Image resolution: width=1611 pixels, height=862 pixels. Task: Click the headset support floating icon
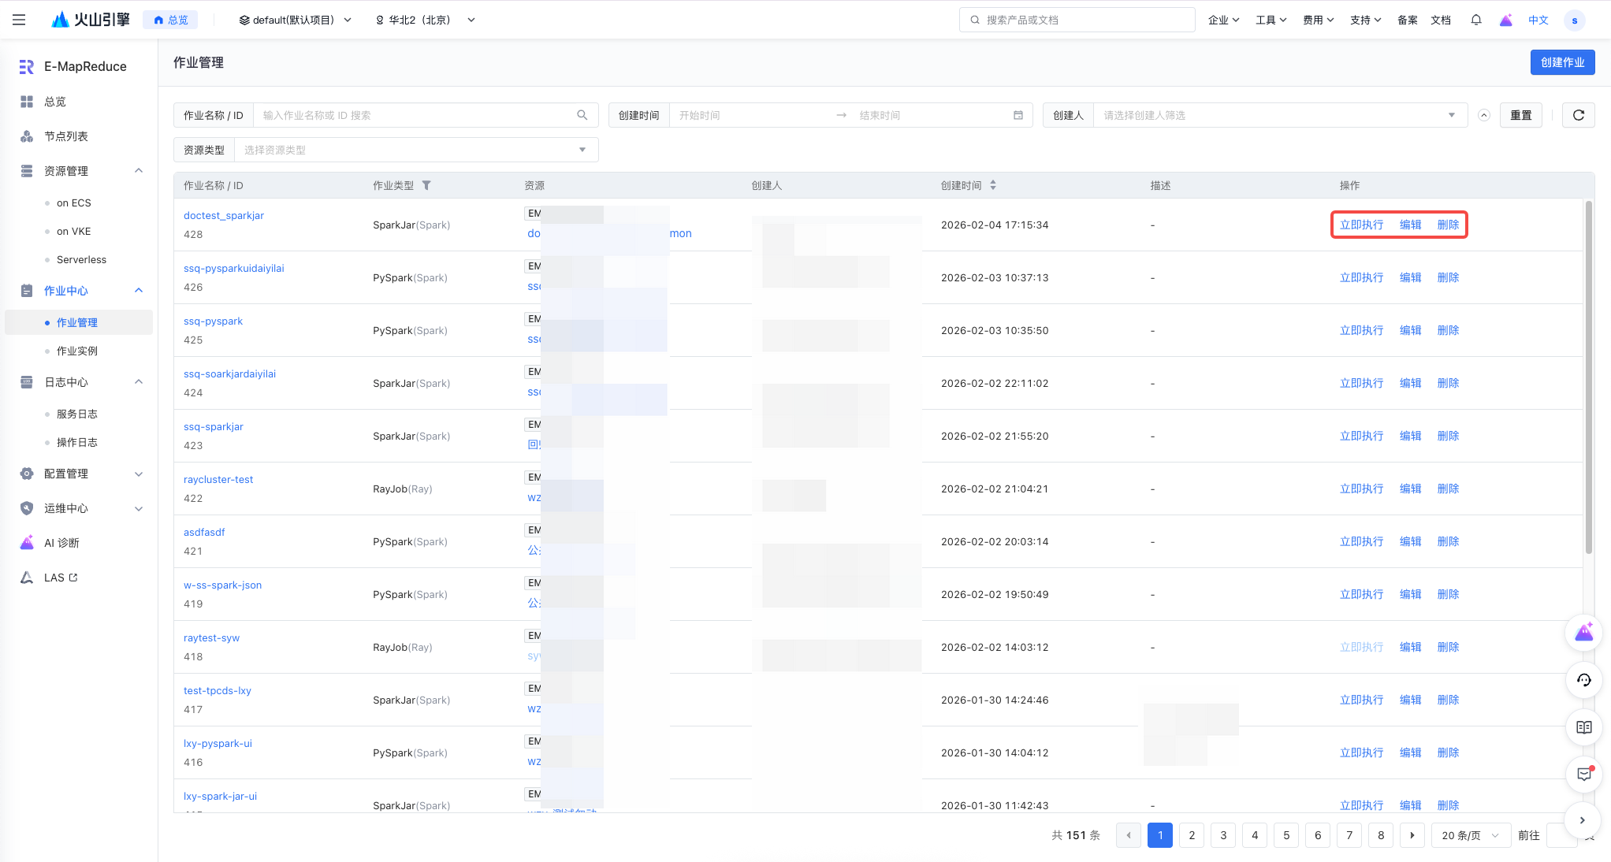(1583, 680)
